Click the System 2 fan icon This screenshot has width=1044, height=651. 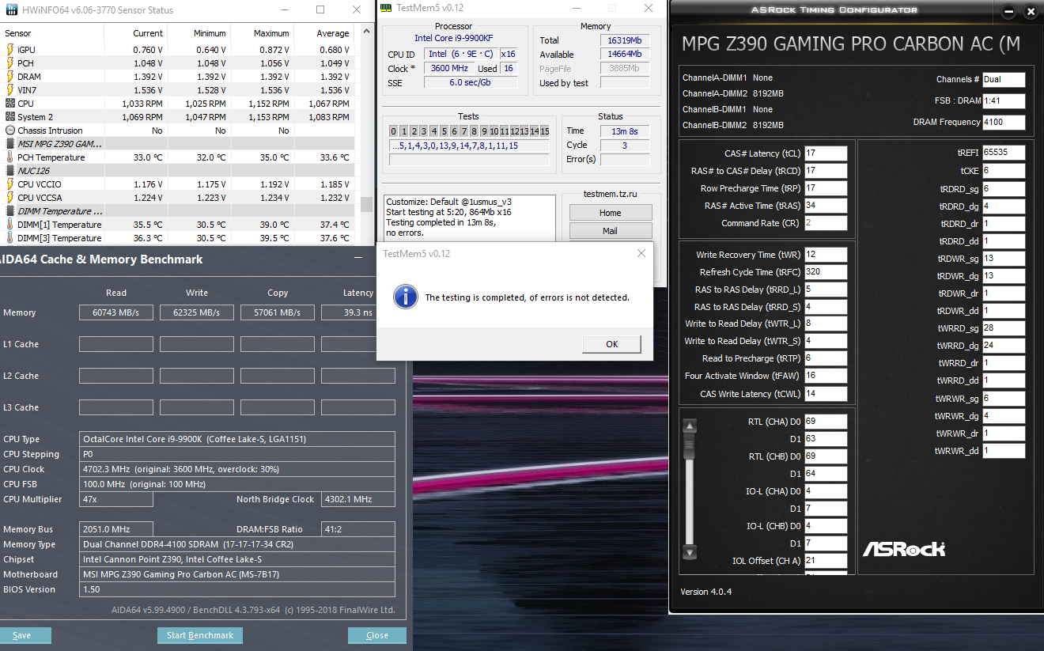(10, 117)
